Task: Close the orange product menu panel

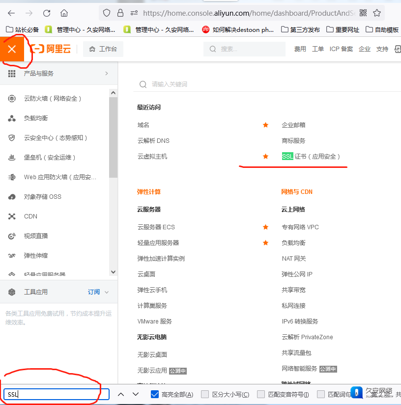Action: 12,49
